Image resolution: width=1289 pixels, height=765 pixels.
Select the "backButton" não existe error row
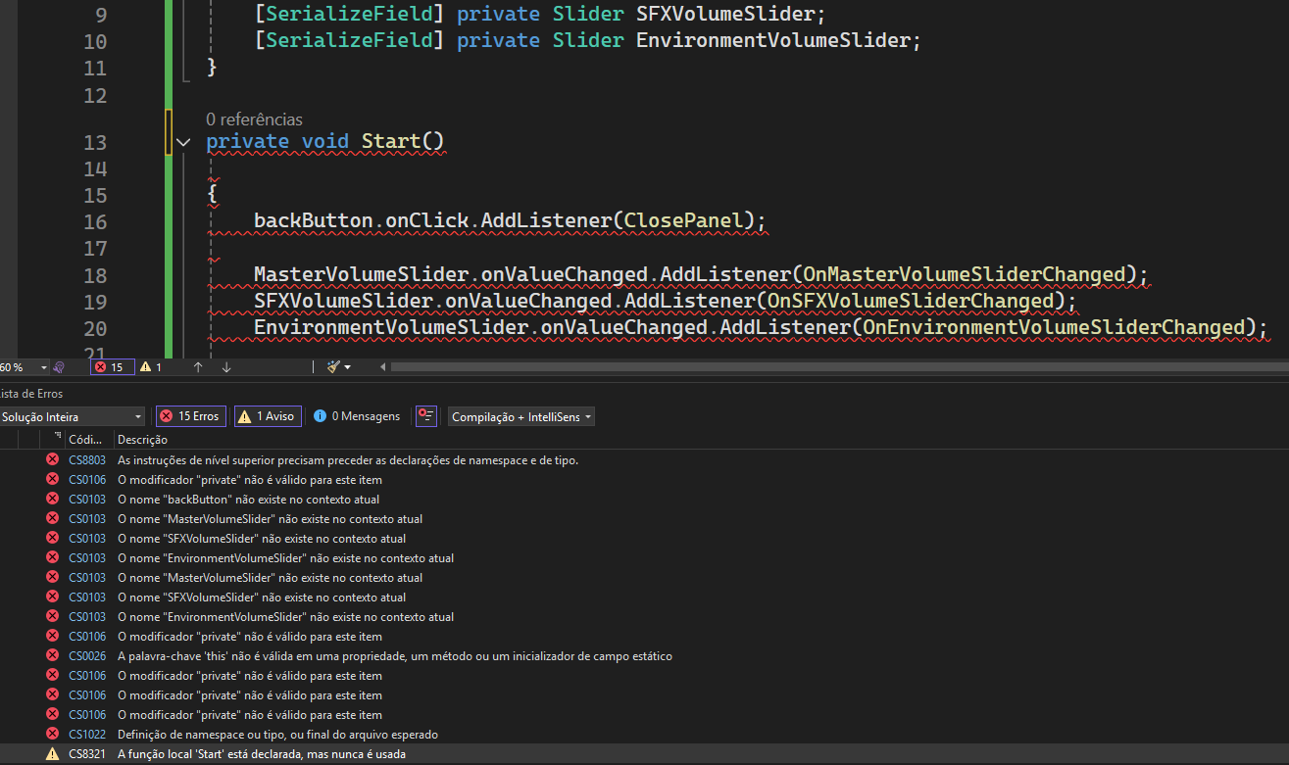[644, 499]
